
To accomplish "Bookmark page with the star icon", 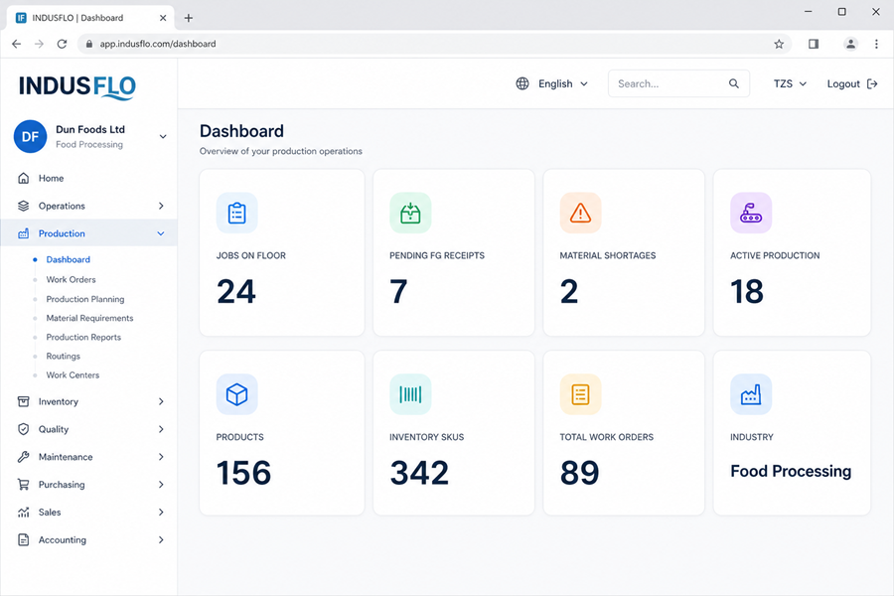I will pos(779,44).
